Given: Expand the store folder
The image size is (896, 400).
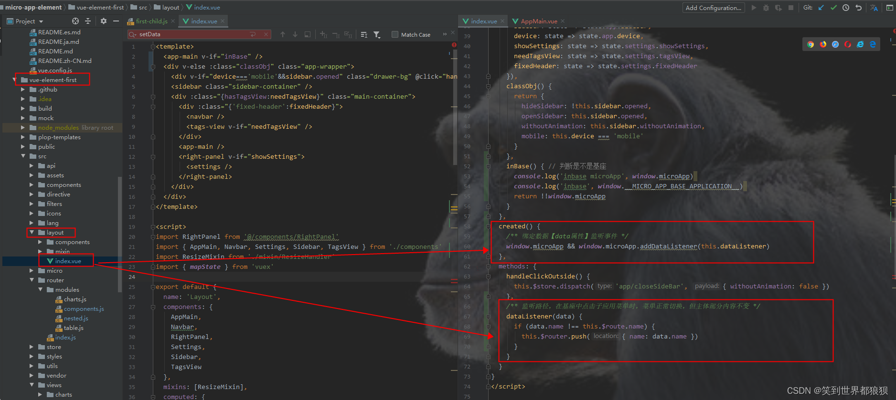Looking at the screenshot, I should tap(32, 347).
